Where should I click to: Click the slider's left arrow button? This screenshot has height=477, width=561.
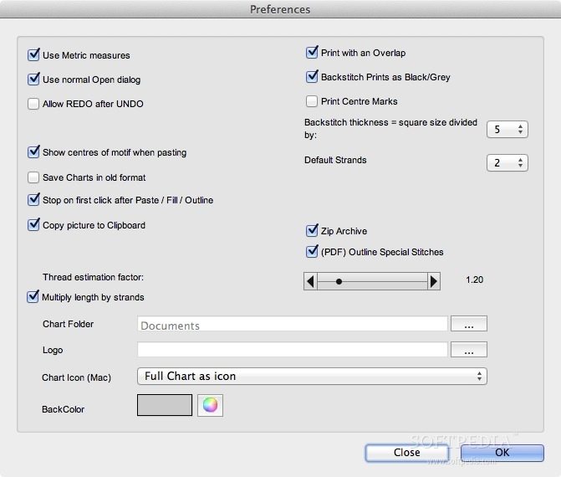(x=310, y=281)
